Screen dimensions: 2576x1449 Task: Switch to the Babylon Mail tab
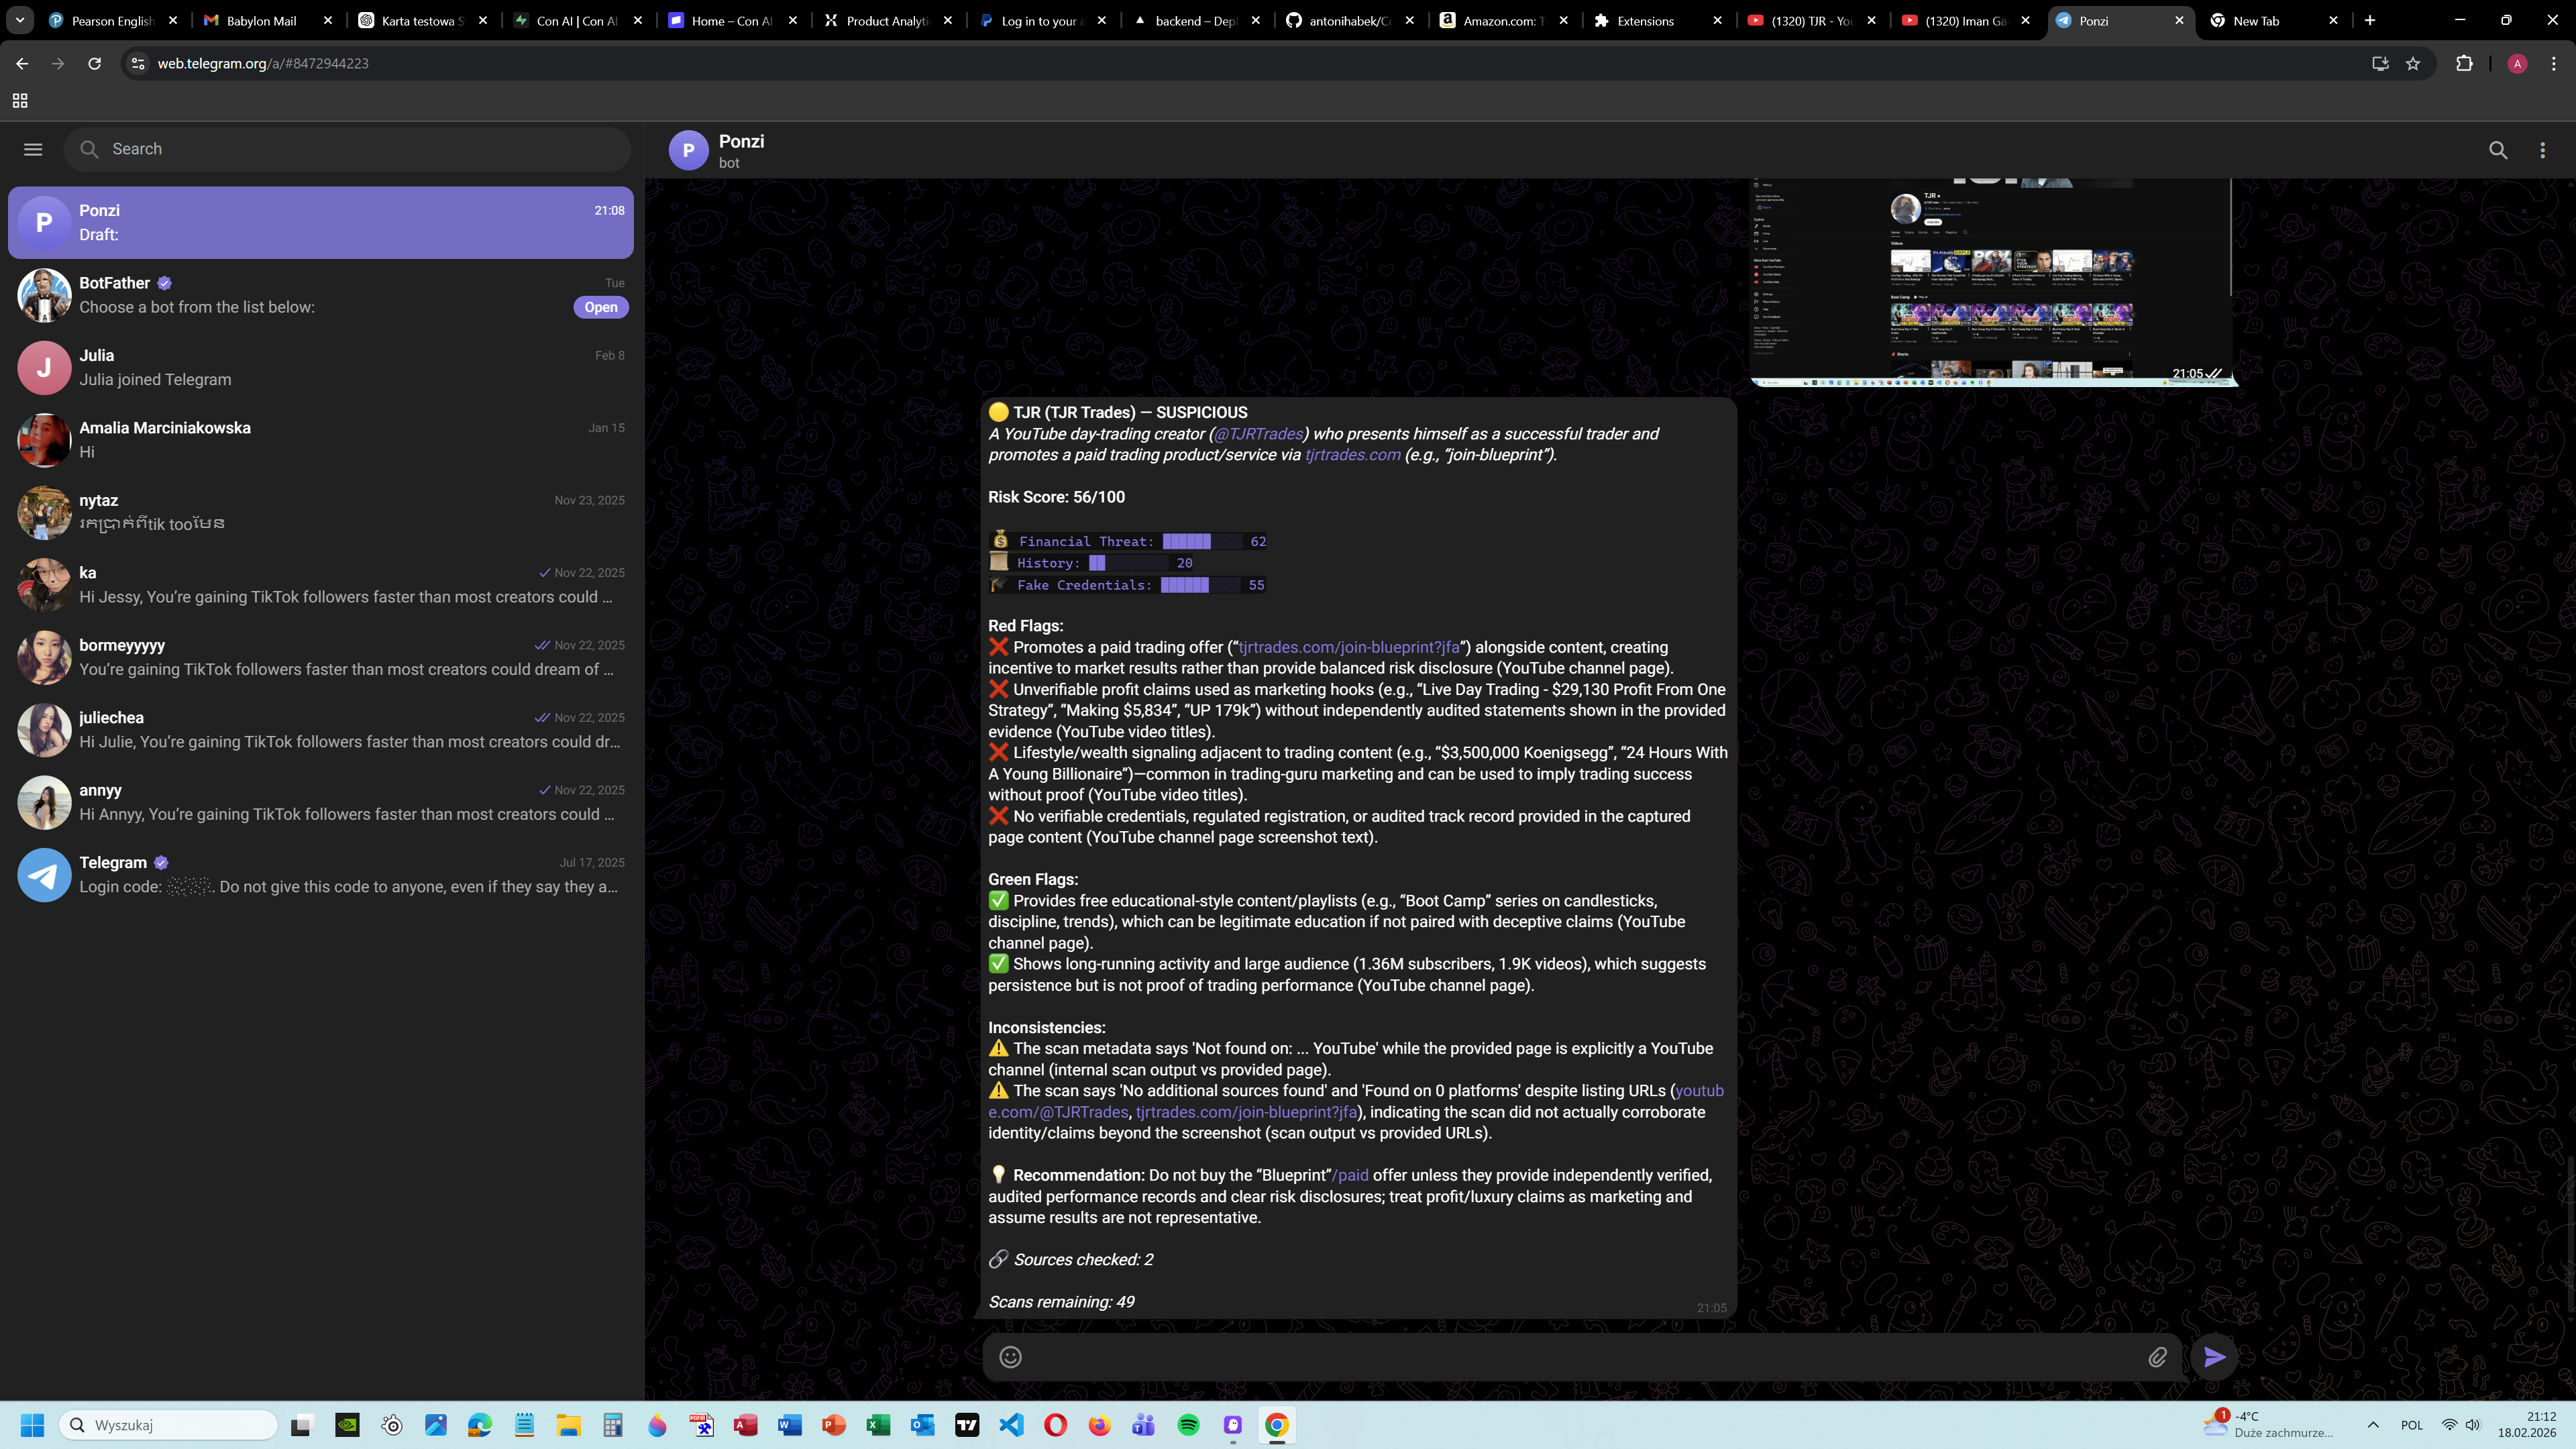(x=261, y=20)
